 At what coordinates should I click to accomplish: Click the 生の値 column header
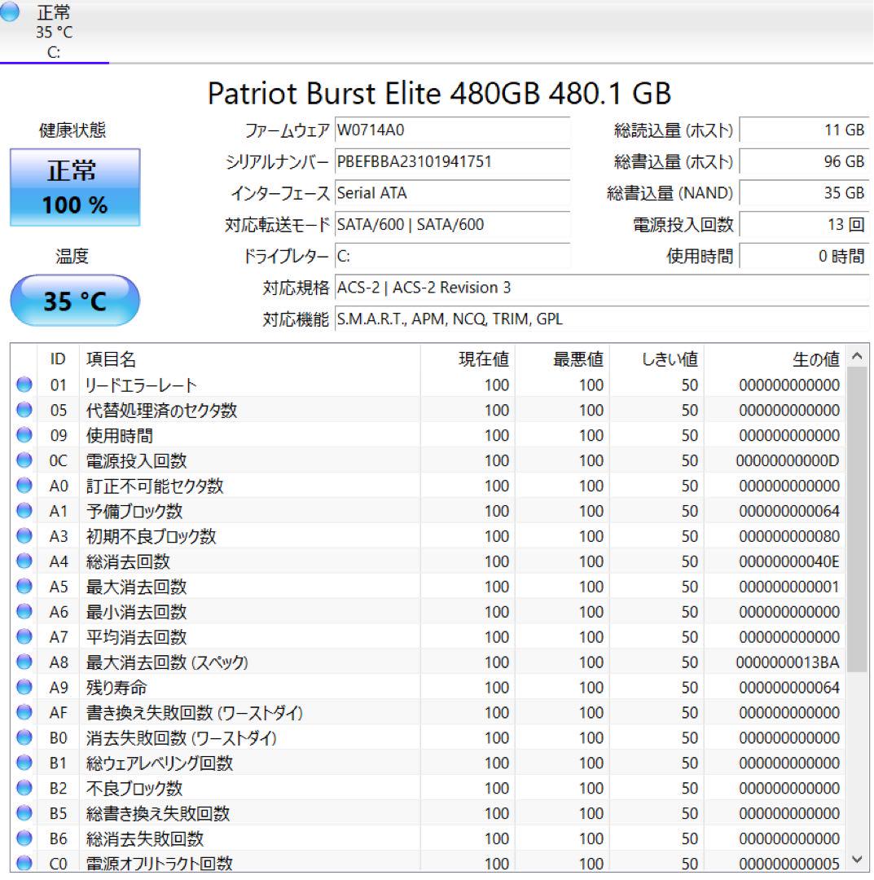coord(775,359)
